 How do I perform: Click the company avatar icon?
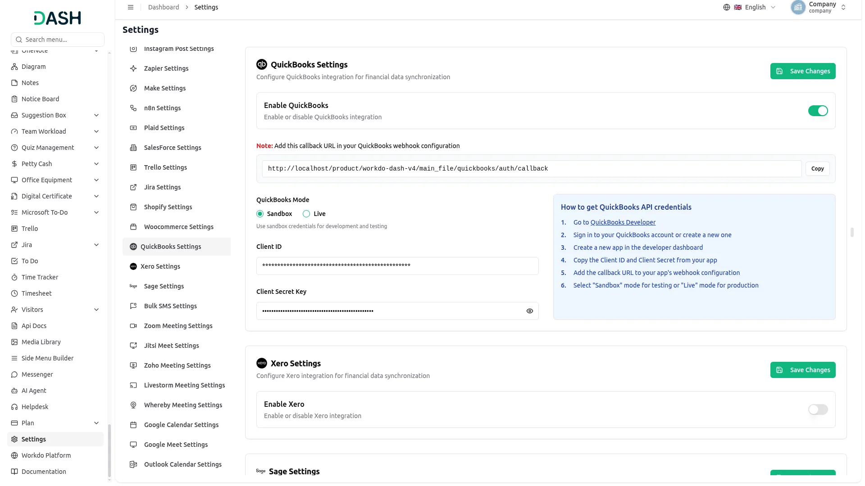[798, 7]
